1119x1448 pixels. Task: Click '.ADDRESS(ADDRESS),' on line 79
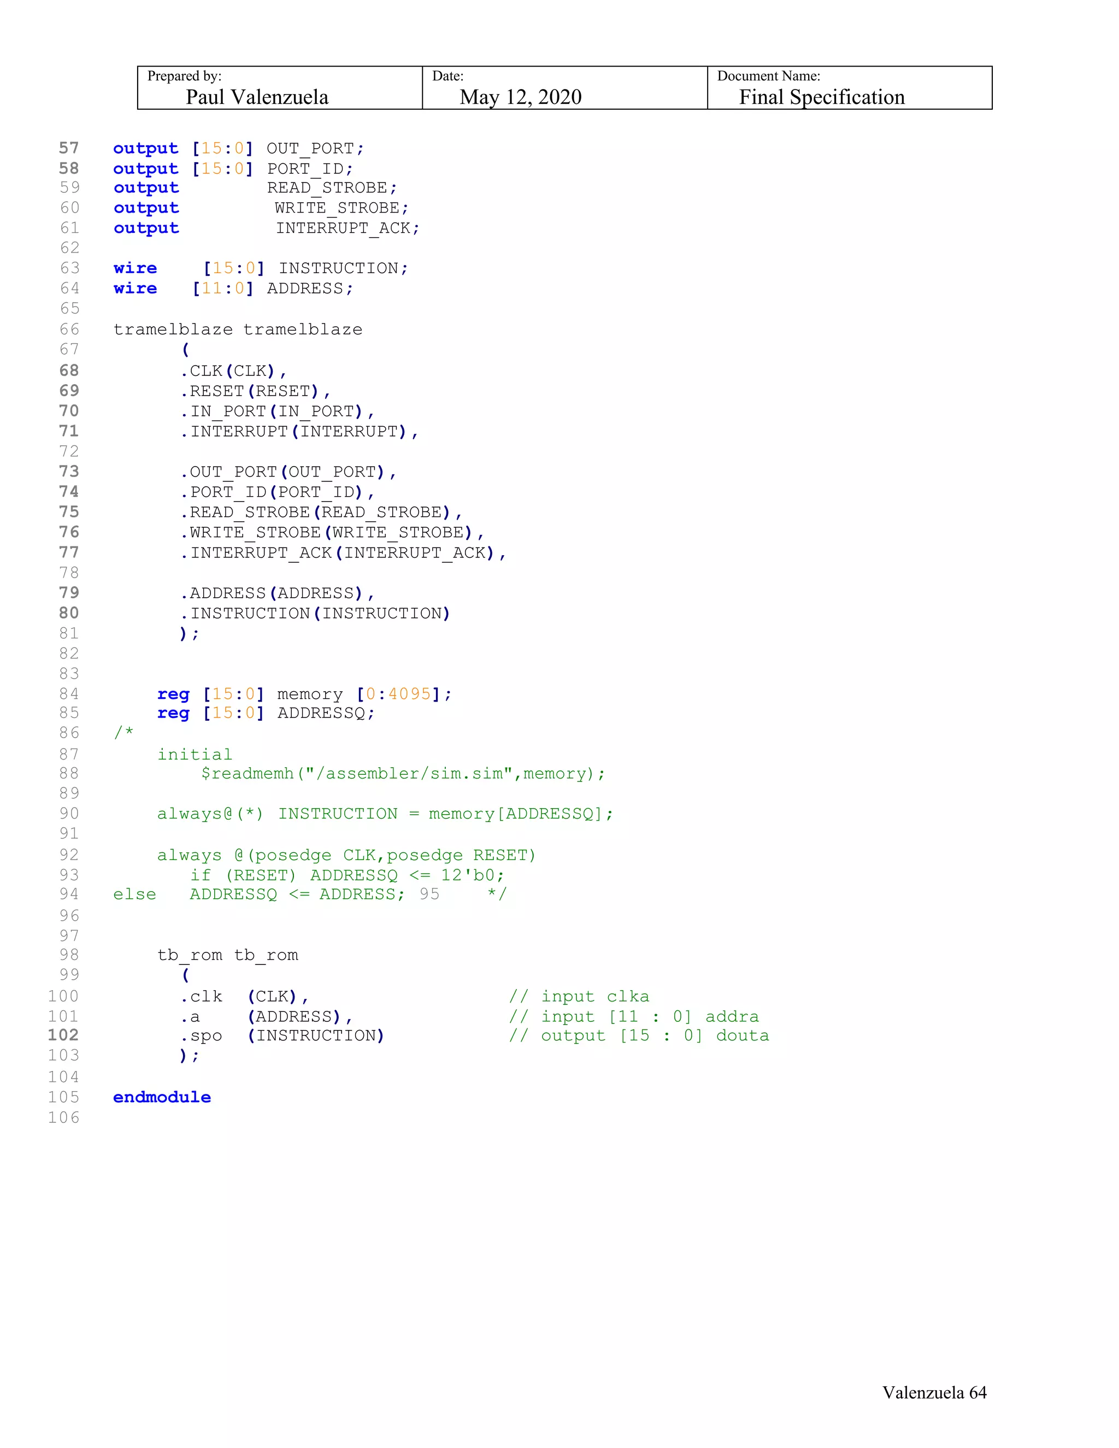click(x=277, y=593)
